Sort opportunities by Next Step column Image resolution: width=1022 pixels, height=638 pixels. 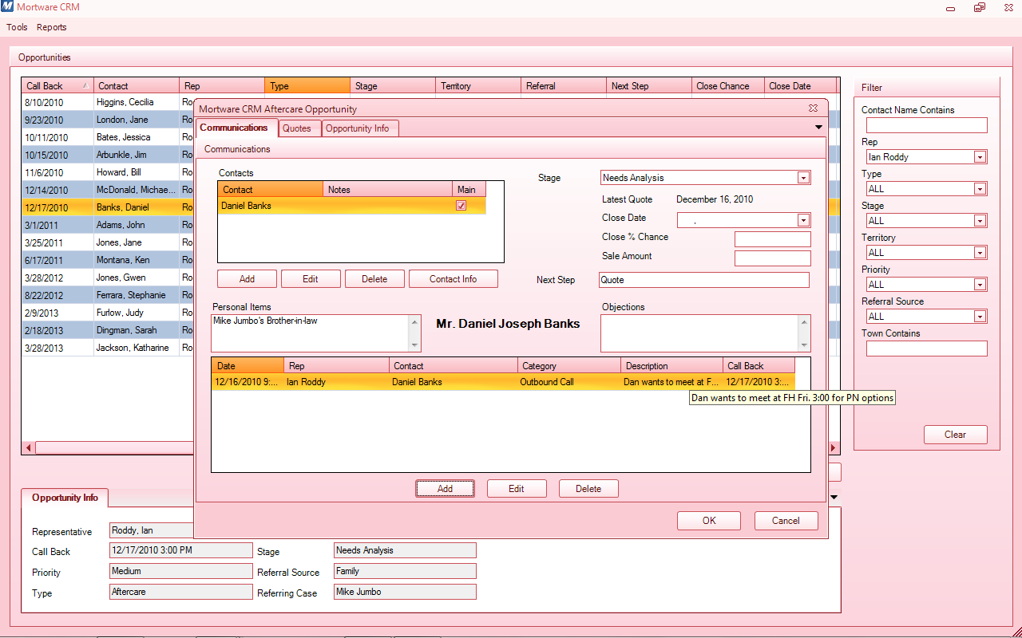click(649, 86)
